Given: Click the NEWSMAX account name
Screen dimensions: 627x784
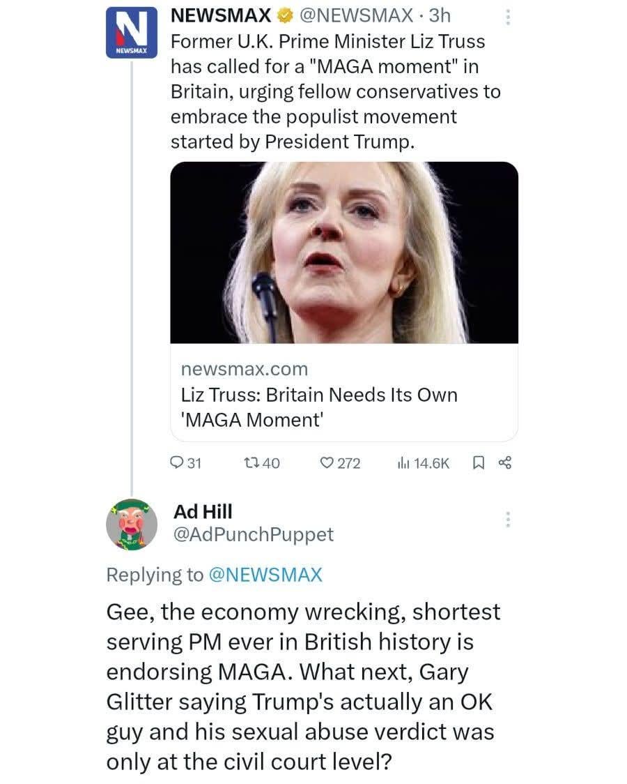Looking at the screenshot, I should pos(221,16).
